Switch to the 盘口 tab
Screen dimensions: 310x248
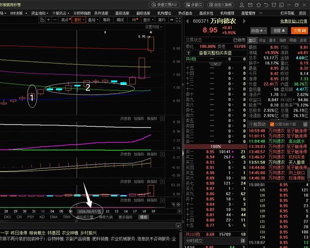coord(252,40)
